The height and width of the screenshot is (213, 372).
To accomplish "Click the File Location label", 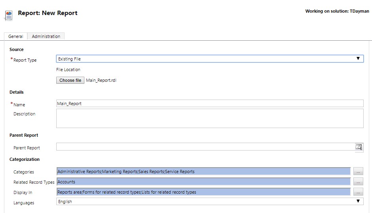I will pyautogui.click(x=68, y=70).
